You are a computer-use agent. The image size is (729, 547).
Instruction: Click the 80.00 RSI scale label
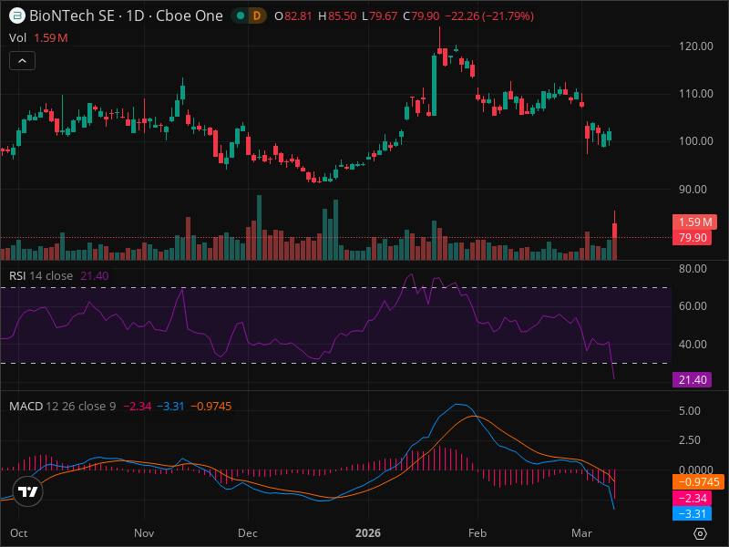click(x=693, y=268)
